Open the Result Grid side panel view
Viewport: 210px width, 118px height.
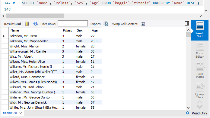click(199, 30)
